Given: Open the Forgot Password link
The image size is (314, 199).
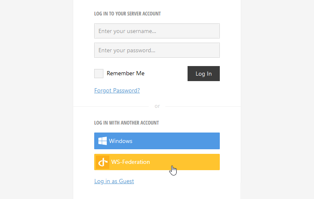Looking at the screenshot, I should point(117,90).
